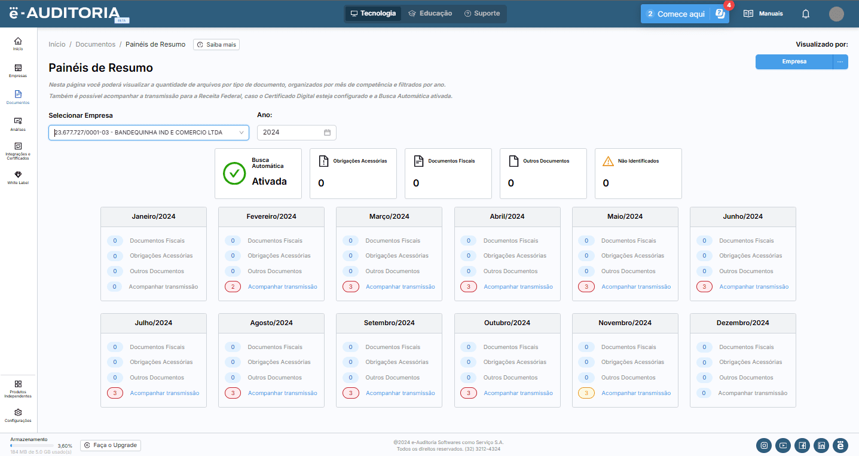The image size is (859, 456).
Task: Open the user avatar menu
Action: point(836,14)
